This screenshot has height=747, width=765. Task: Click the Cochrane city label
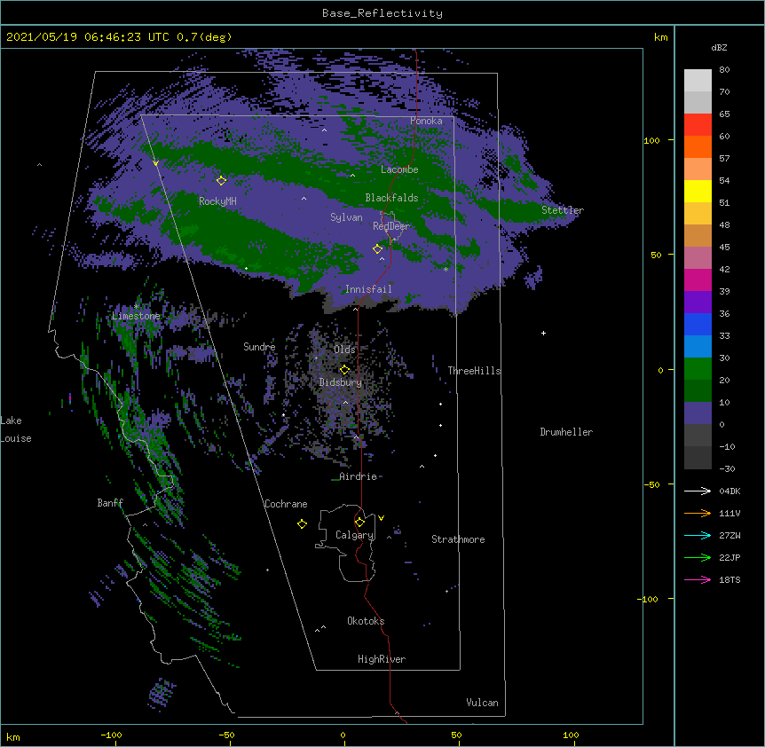[286, 504]
